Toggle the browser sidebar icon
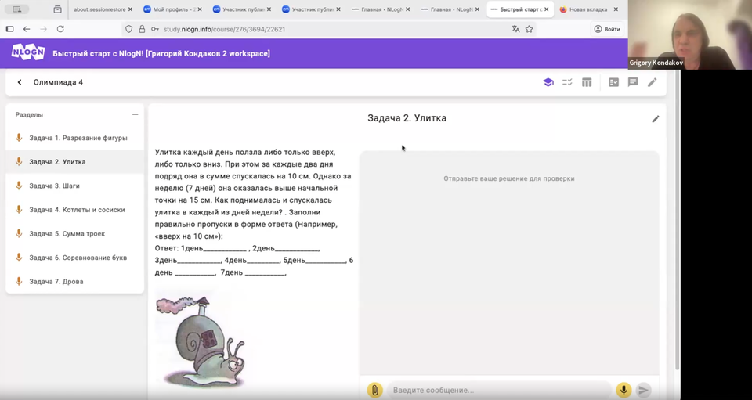This screenshot has height=400, width=752. [x=9, y=29]
